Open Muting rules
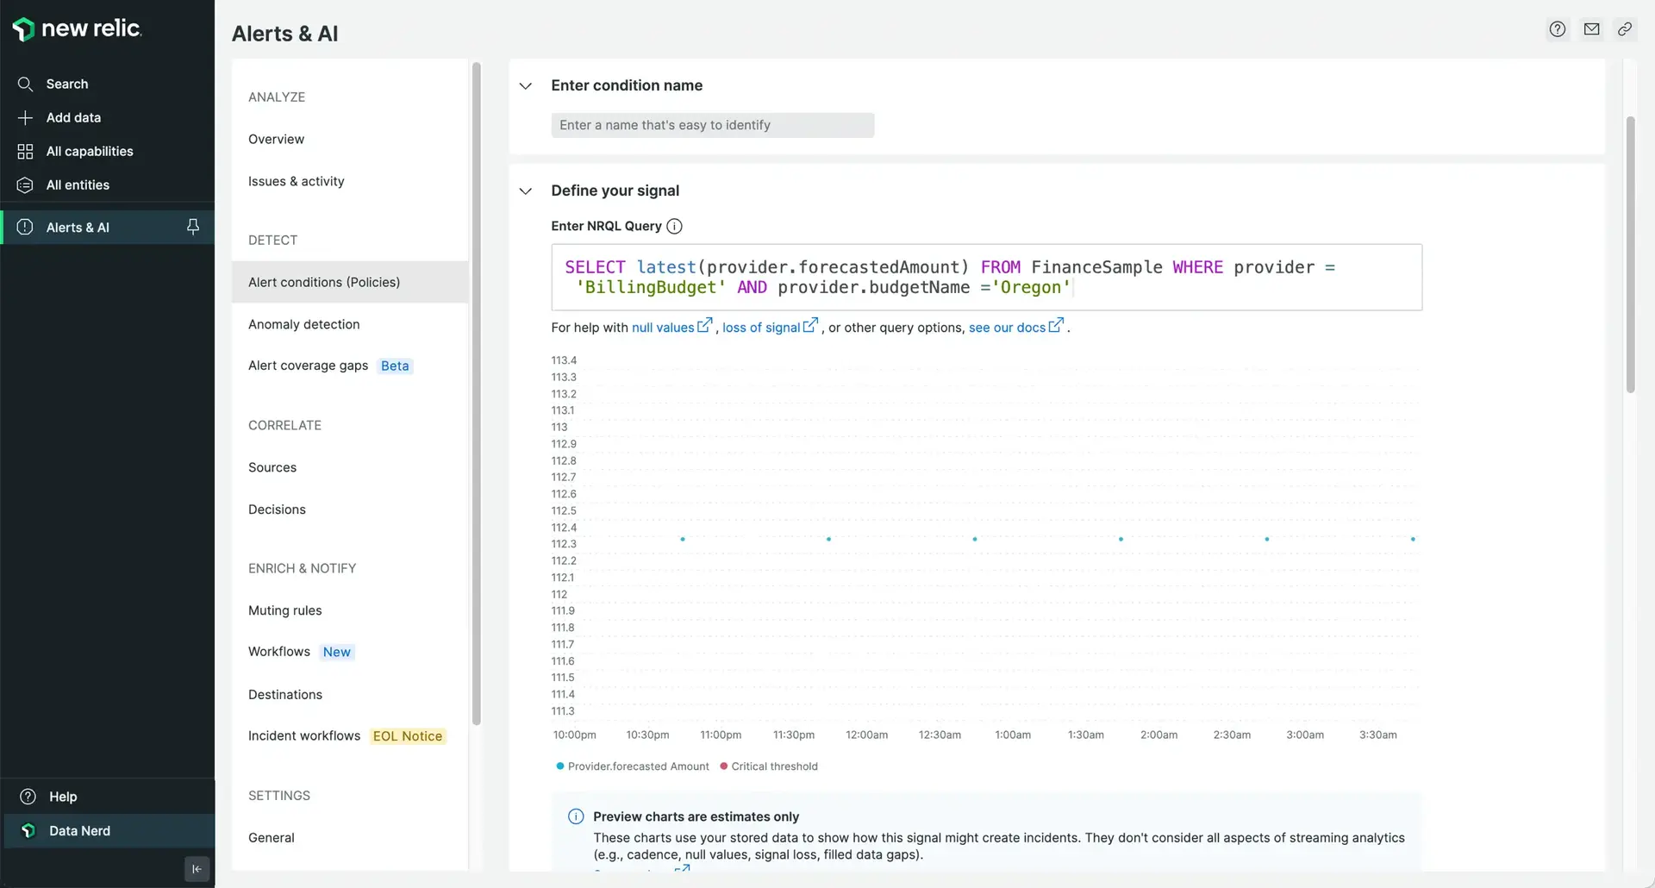The image size is (1655, 888). tap(284, 610)
